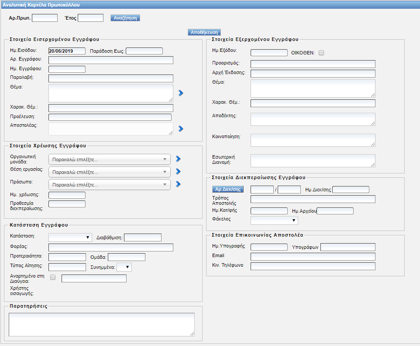Focus the Παρατηρήσεις text area

(x=101, y=325)
